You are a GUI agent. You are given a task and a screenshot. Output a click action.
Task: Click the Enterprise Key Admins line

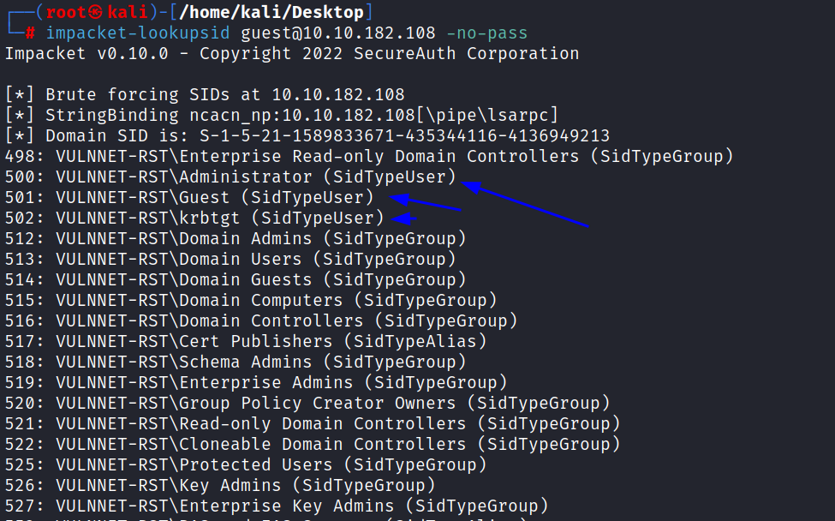(x=277, y=506)
